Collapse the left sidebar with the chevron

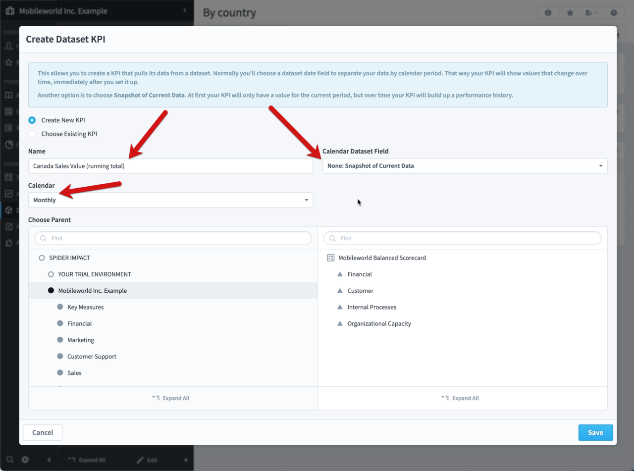point(185,10)
